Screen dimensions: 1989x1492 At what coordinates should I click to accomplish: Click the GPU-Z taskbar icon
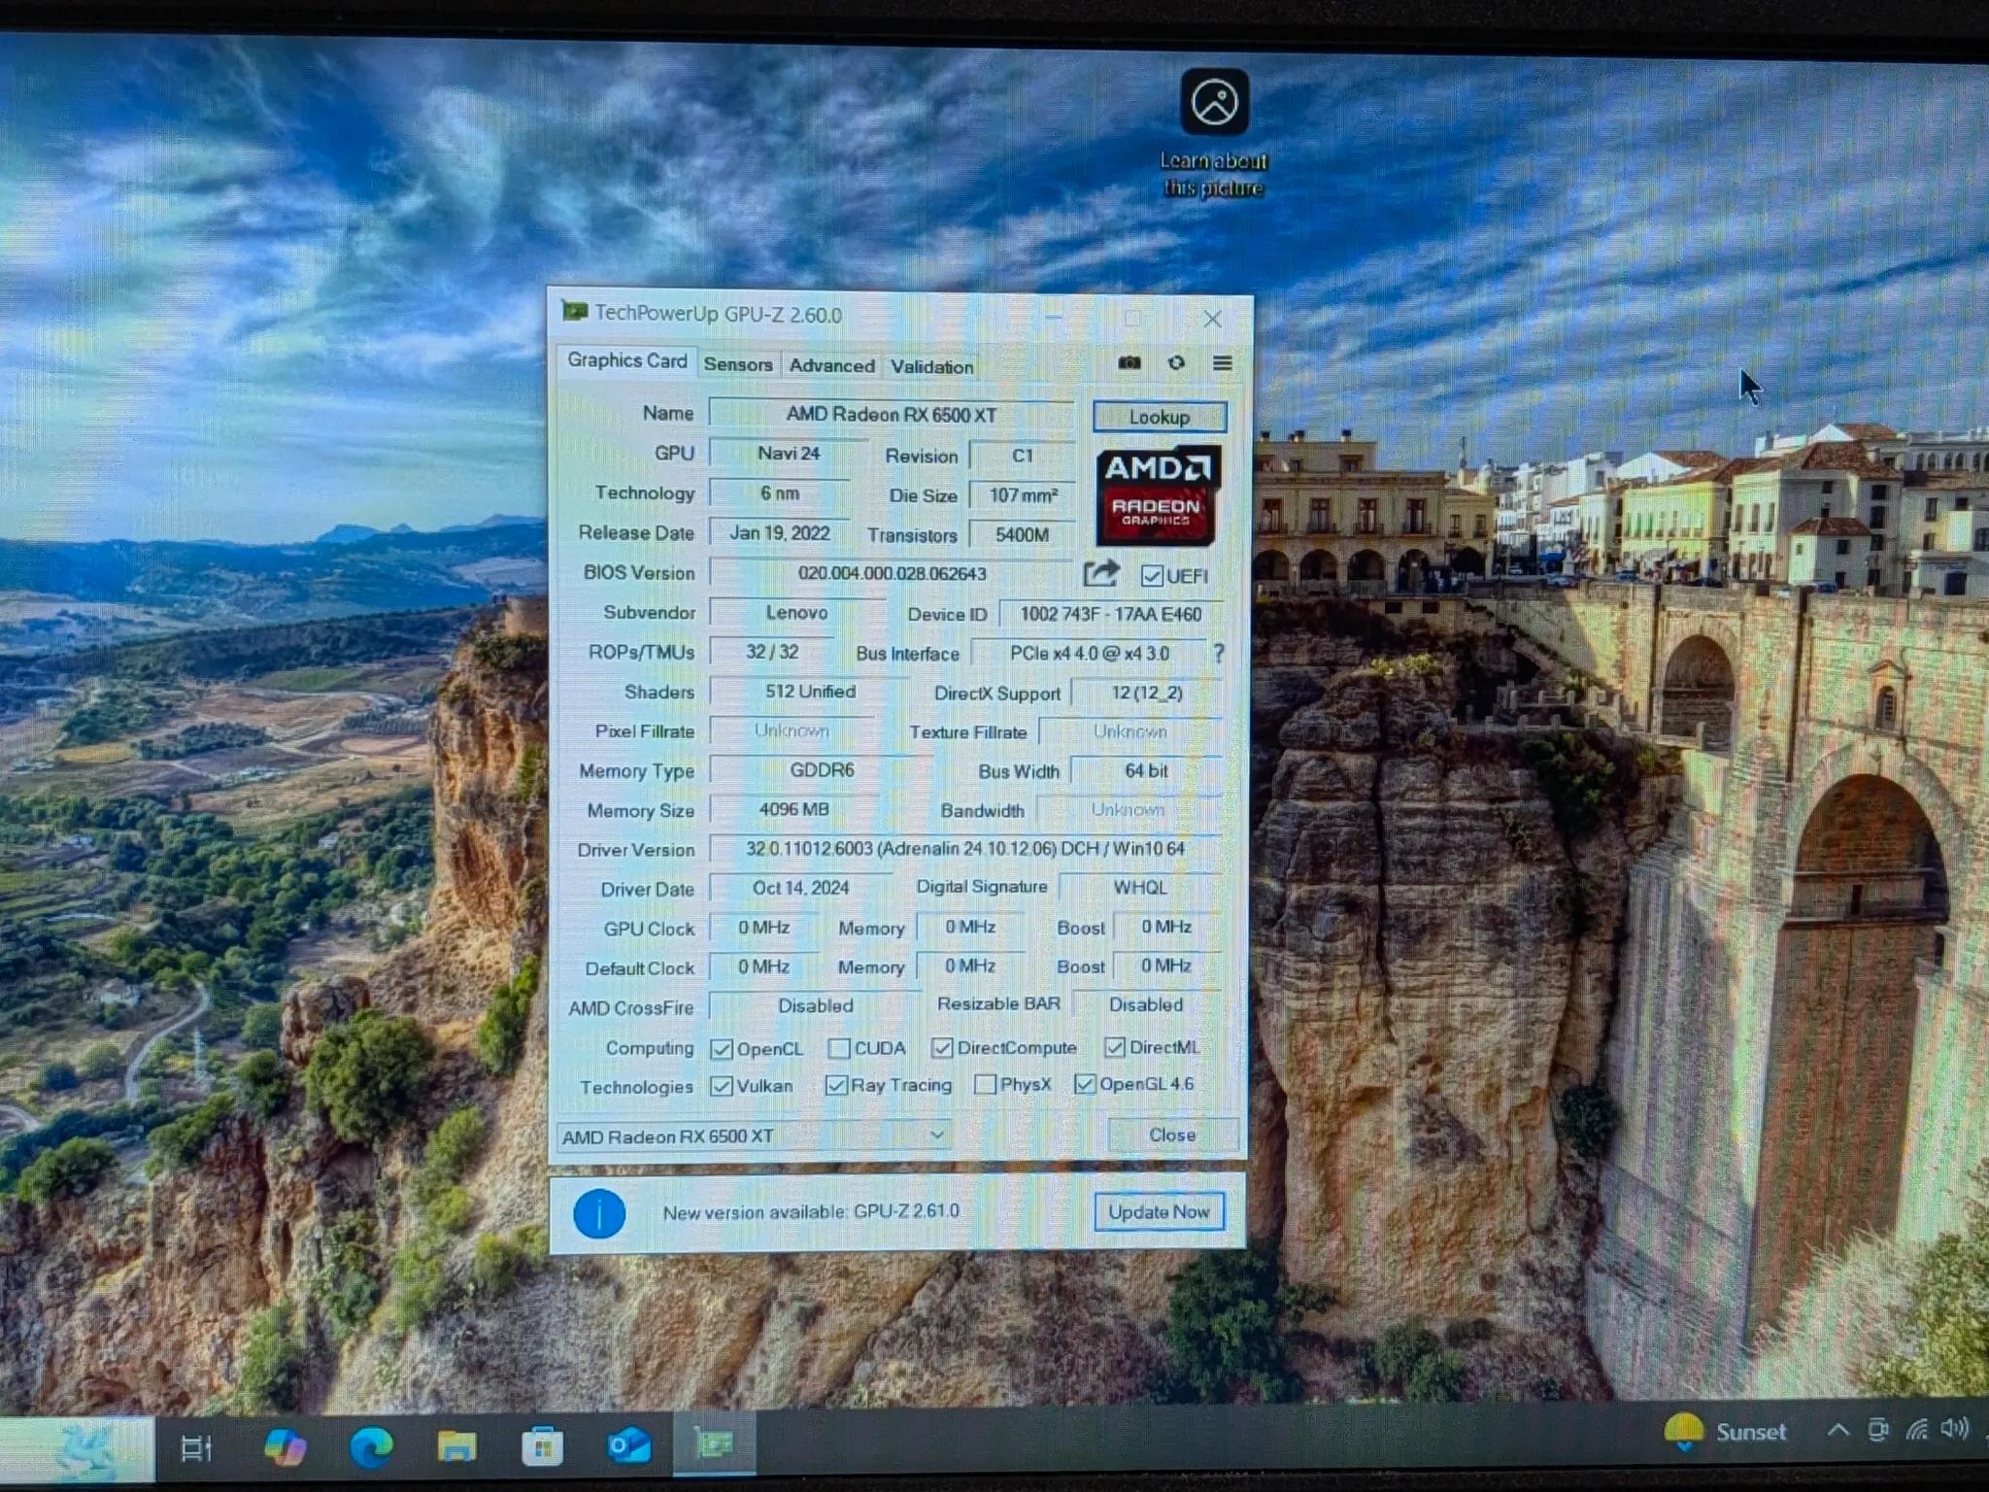coord(714,1444)
